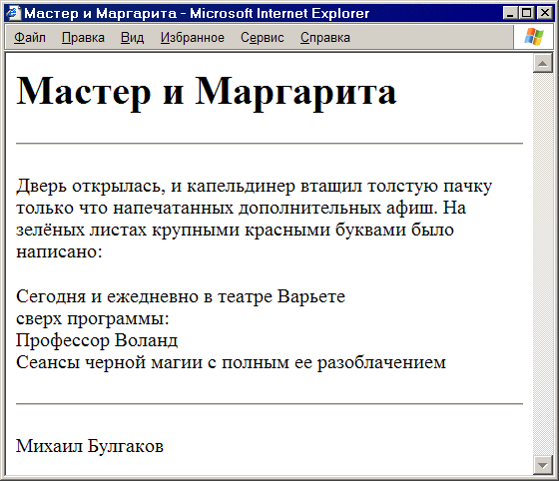Close the Мастер и Маргарита window
This screenshot has height=481, width=559.
coord(545,13)
